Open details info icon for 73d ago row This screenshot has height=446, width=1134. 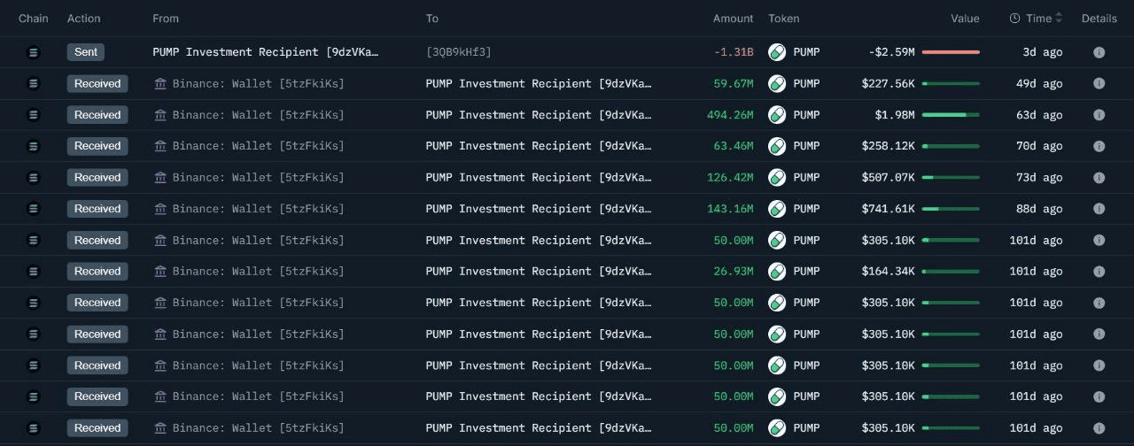(1099, 178)
